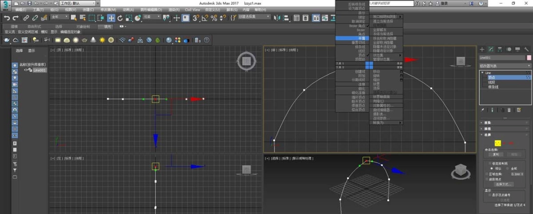Viewport: 533px width, 214px height.
Task: Click the 选择方式... button
Action: (504, 184)
